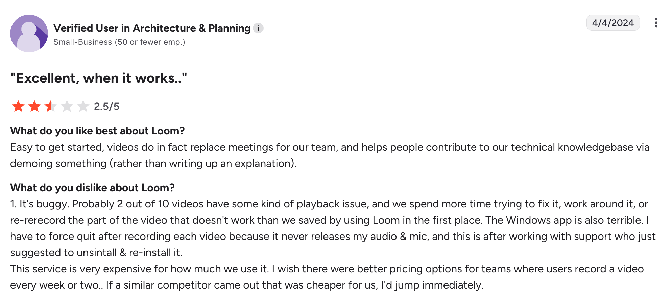This screenshot has height=298, width=672.
Task: Click the Small-Business company size text
Action: [119, 42]
